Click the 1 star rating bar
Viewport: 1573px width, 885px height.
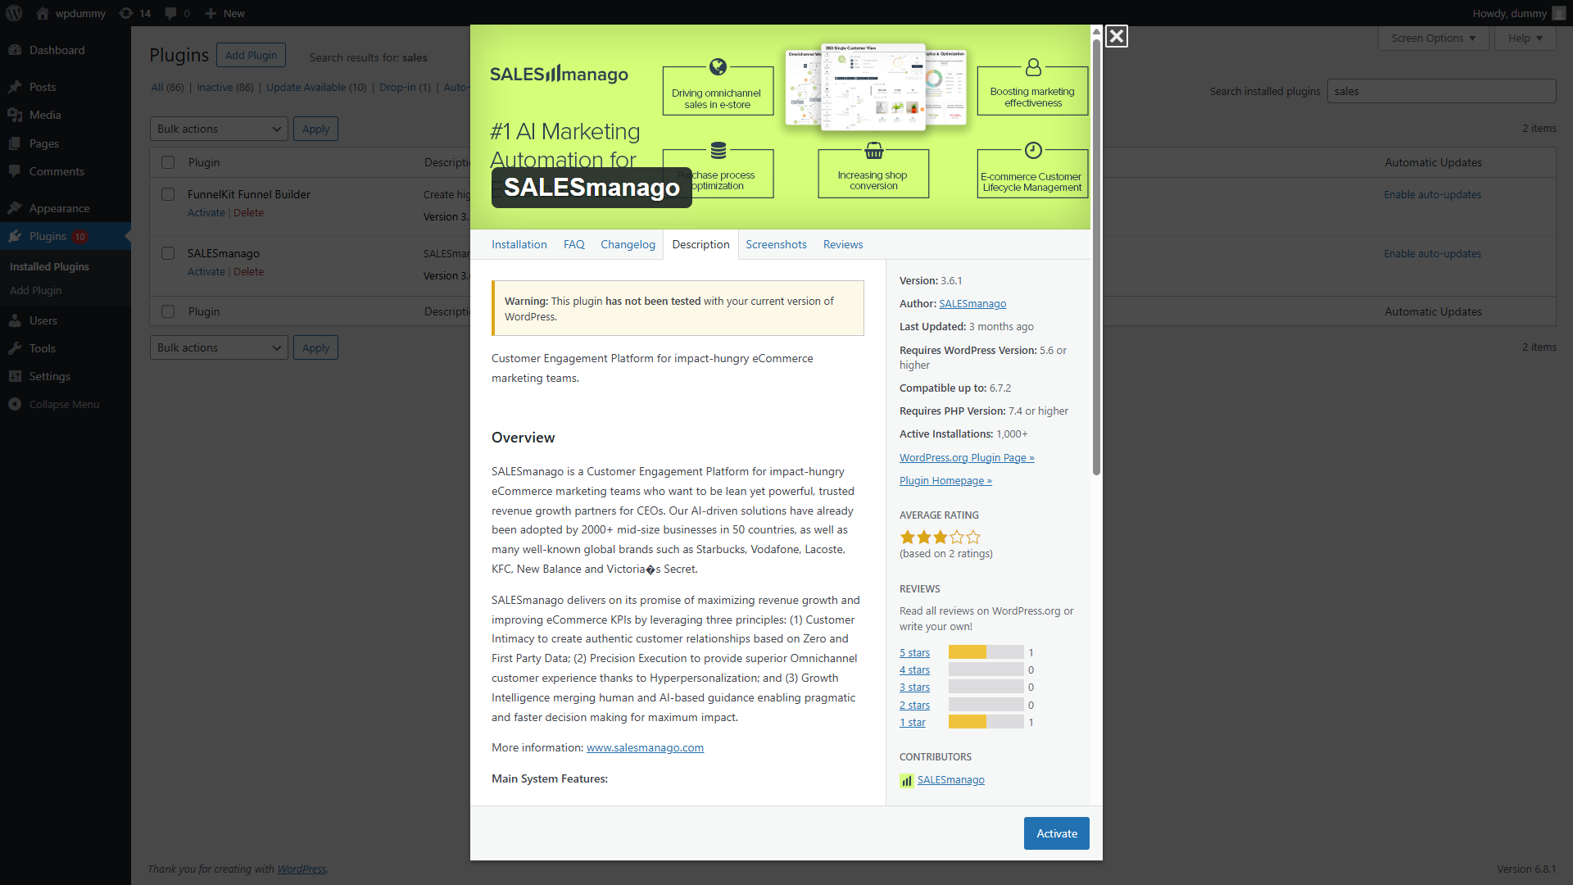[x=986, y=722]
